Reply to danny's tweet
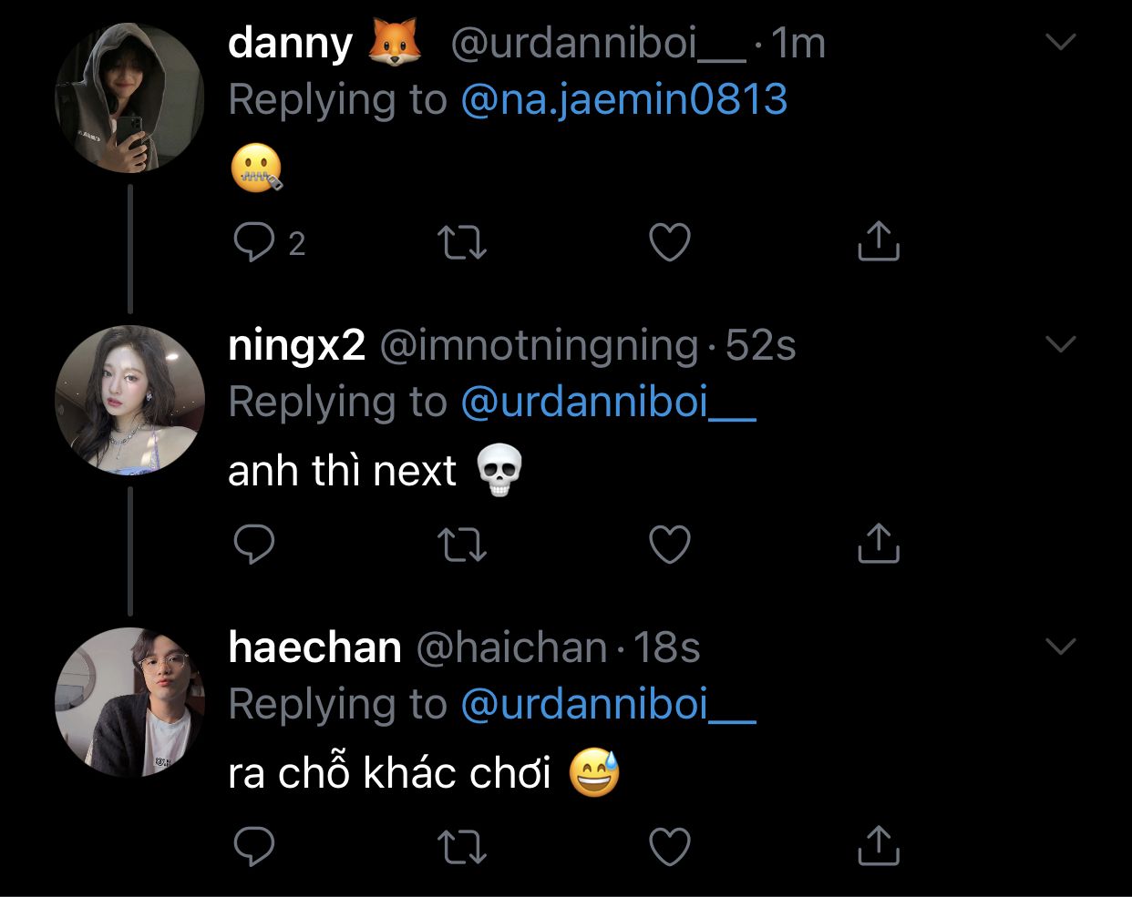Viewport: 1132px width, 897px height. pyautogui.click(x=254, y=243)
